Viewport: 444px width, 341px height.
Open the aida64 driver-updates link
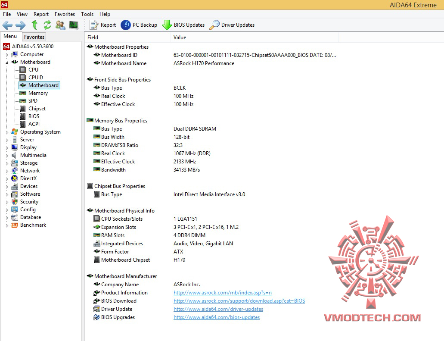pos(218,309)
